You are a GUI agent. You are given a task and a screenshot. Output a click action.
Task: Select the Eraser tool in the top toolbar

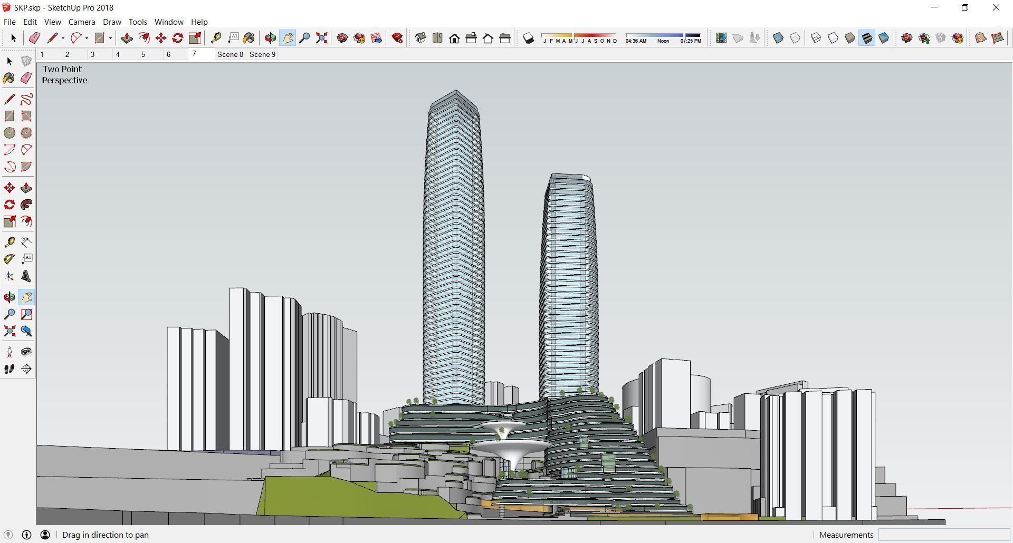(x=34, y=37)
